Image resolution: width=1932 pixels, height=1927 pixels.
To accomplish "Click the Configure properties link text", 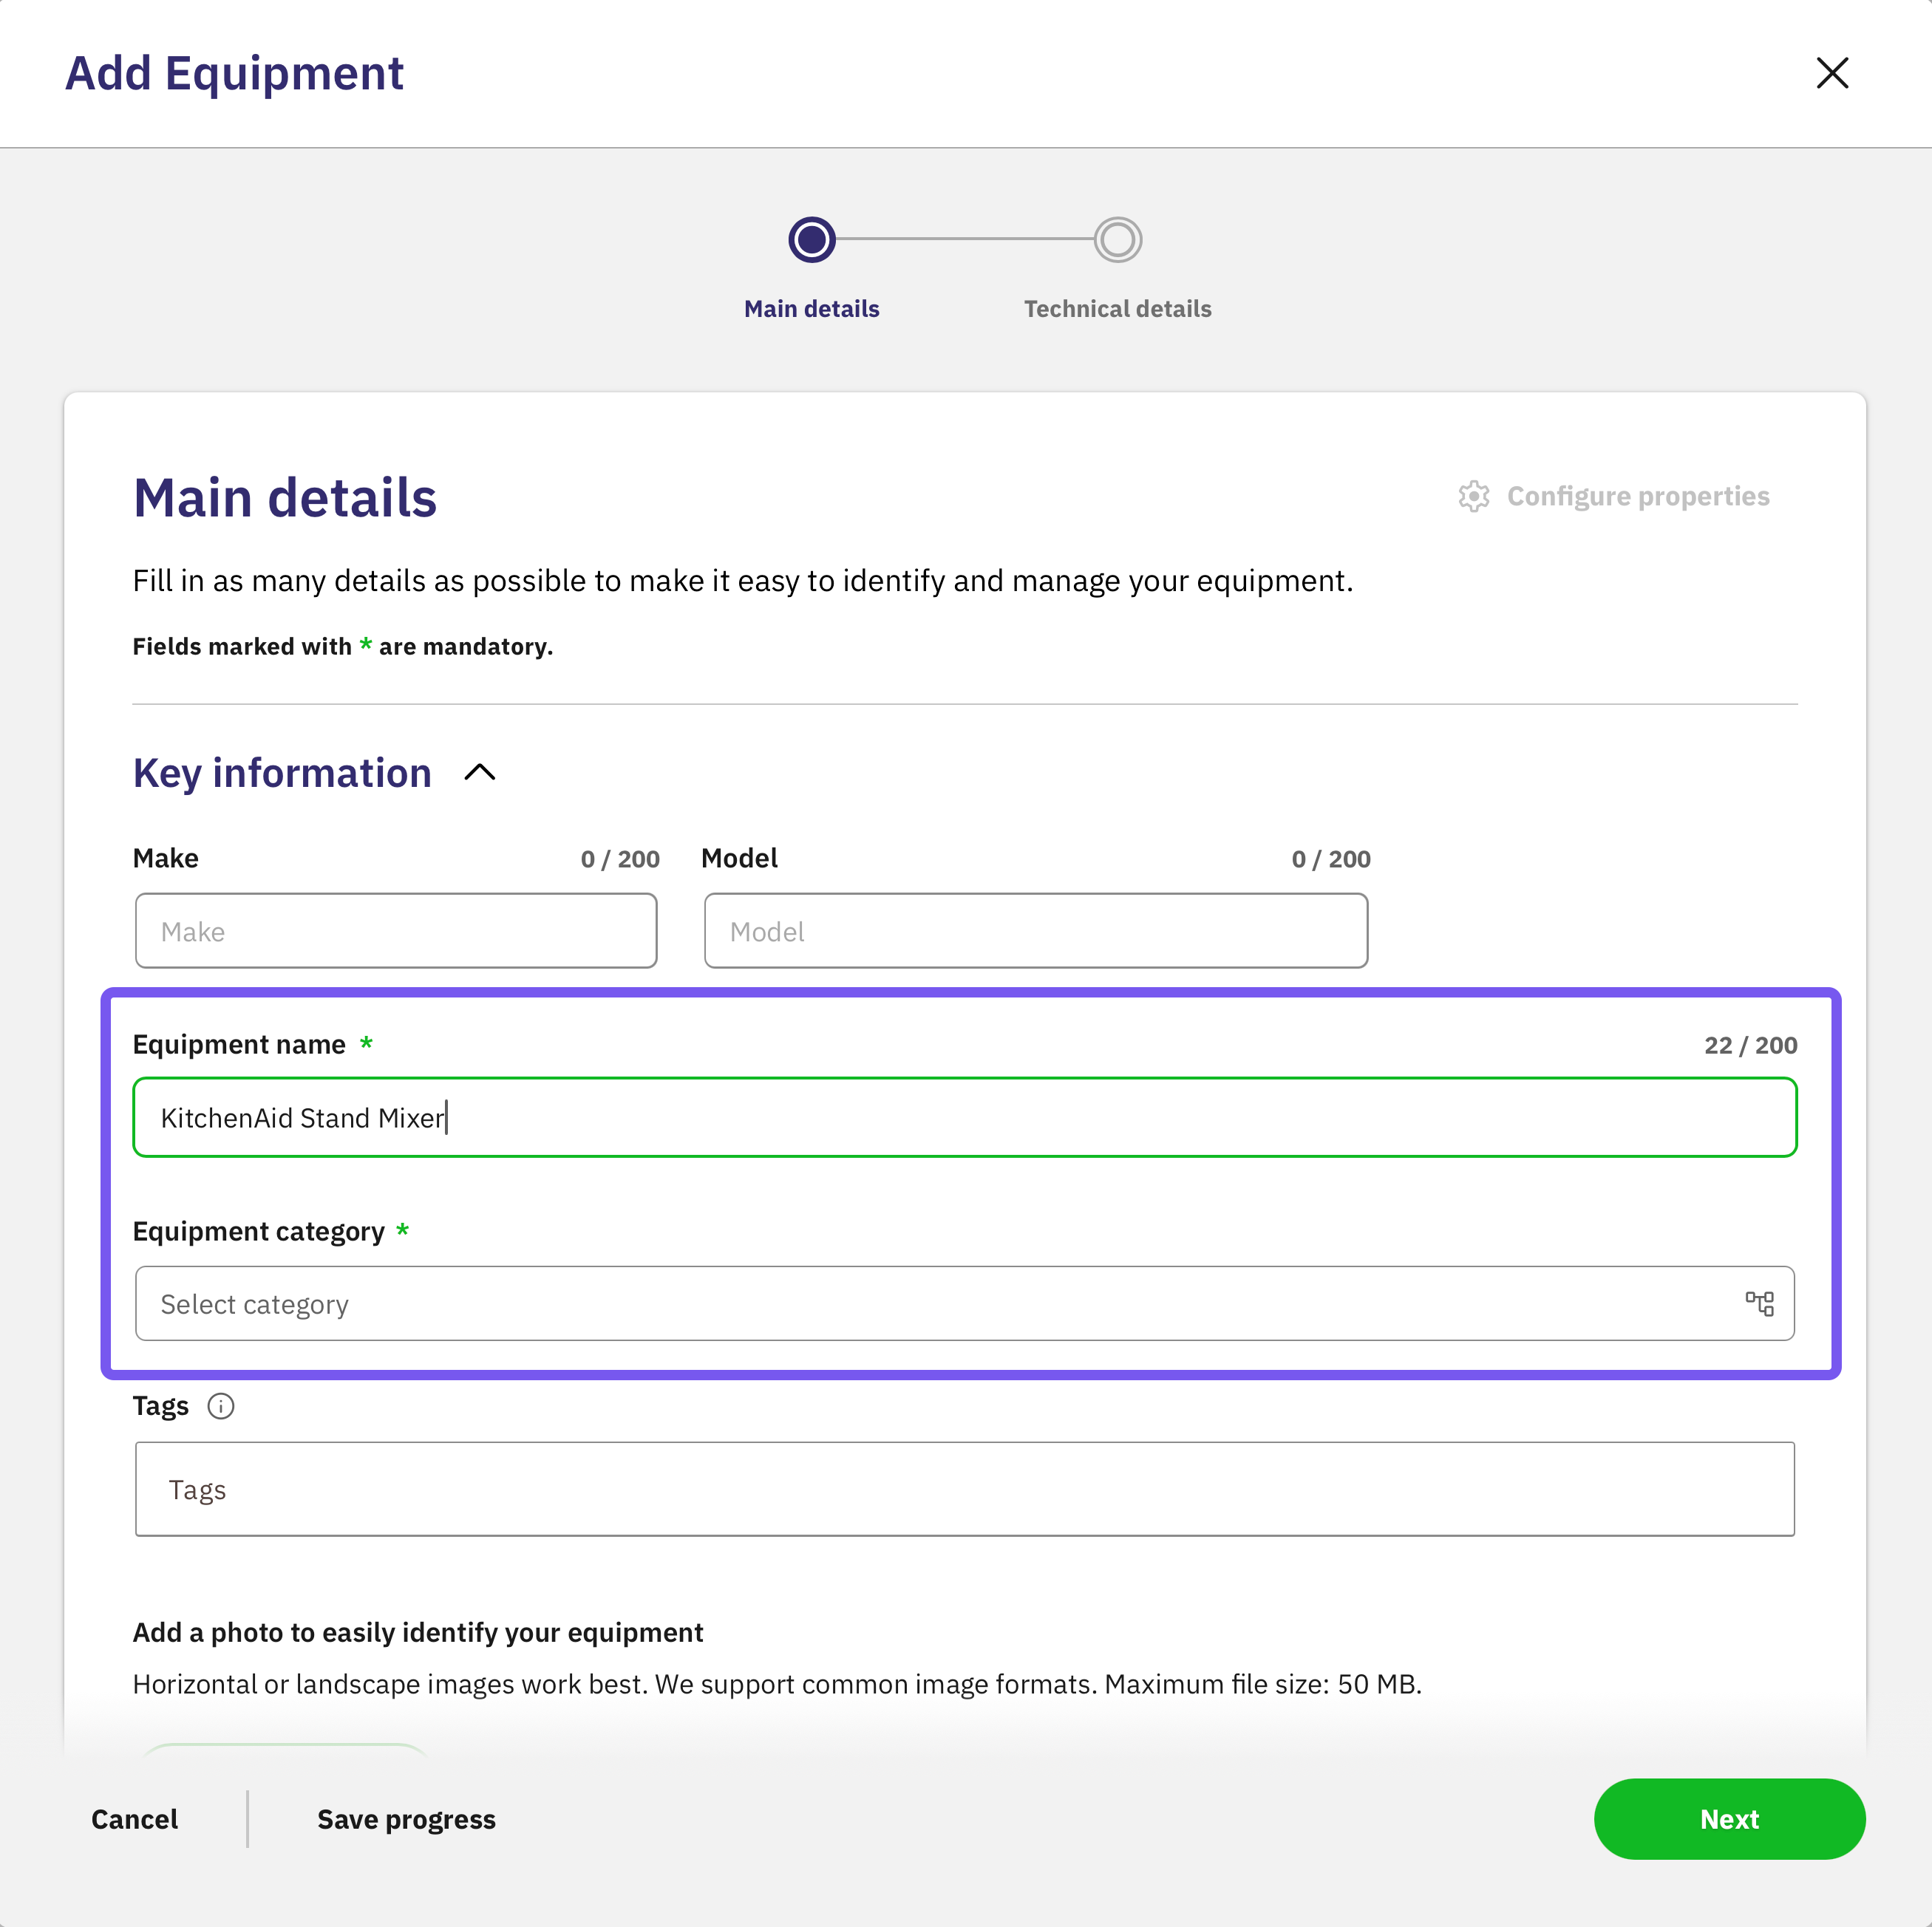I will [x=1637, y=497].
